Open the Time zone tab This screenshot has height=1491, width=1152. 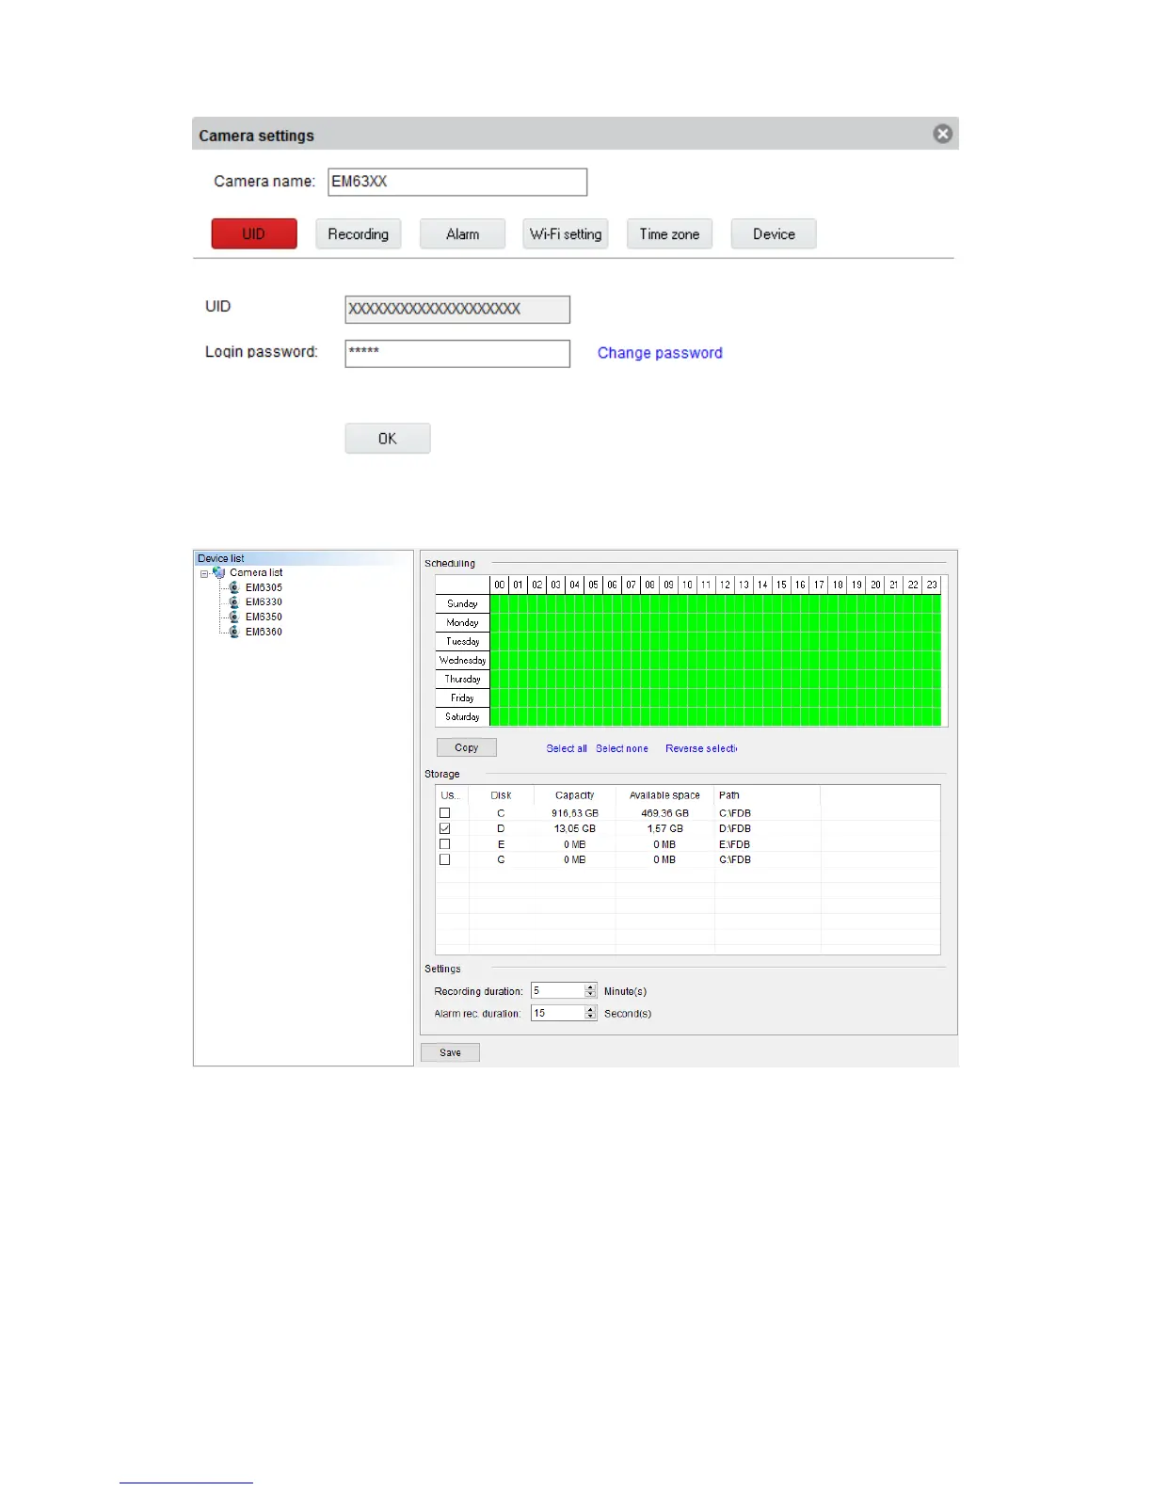pyautogui.click(x=669, y=233)
